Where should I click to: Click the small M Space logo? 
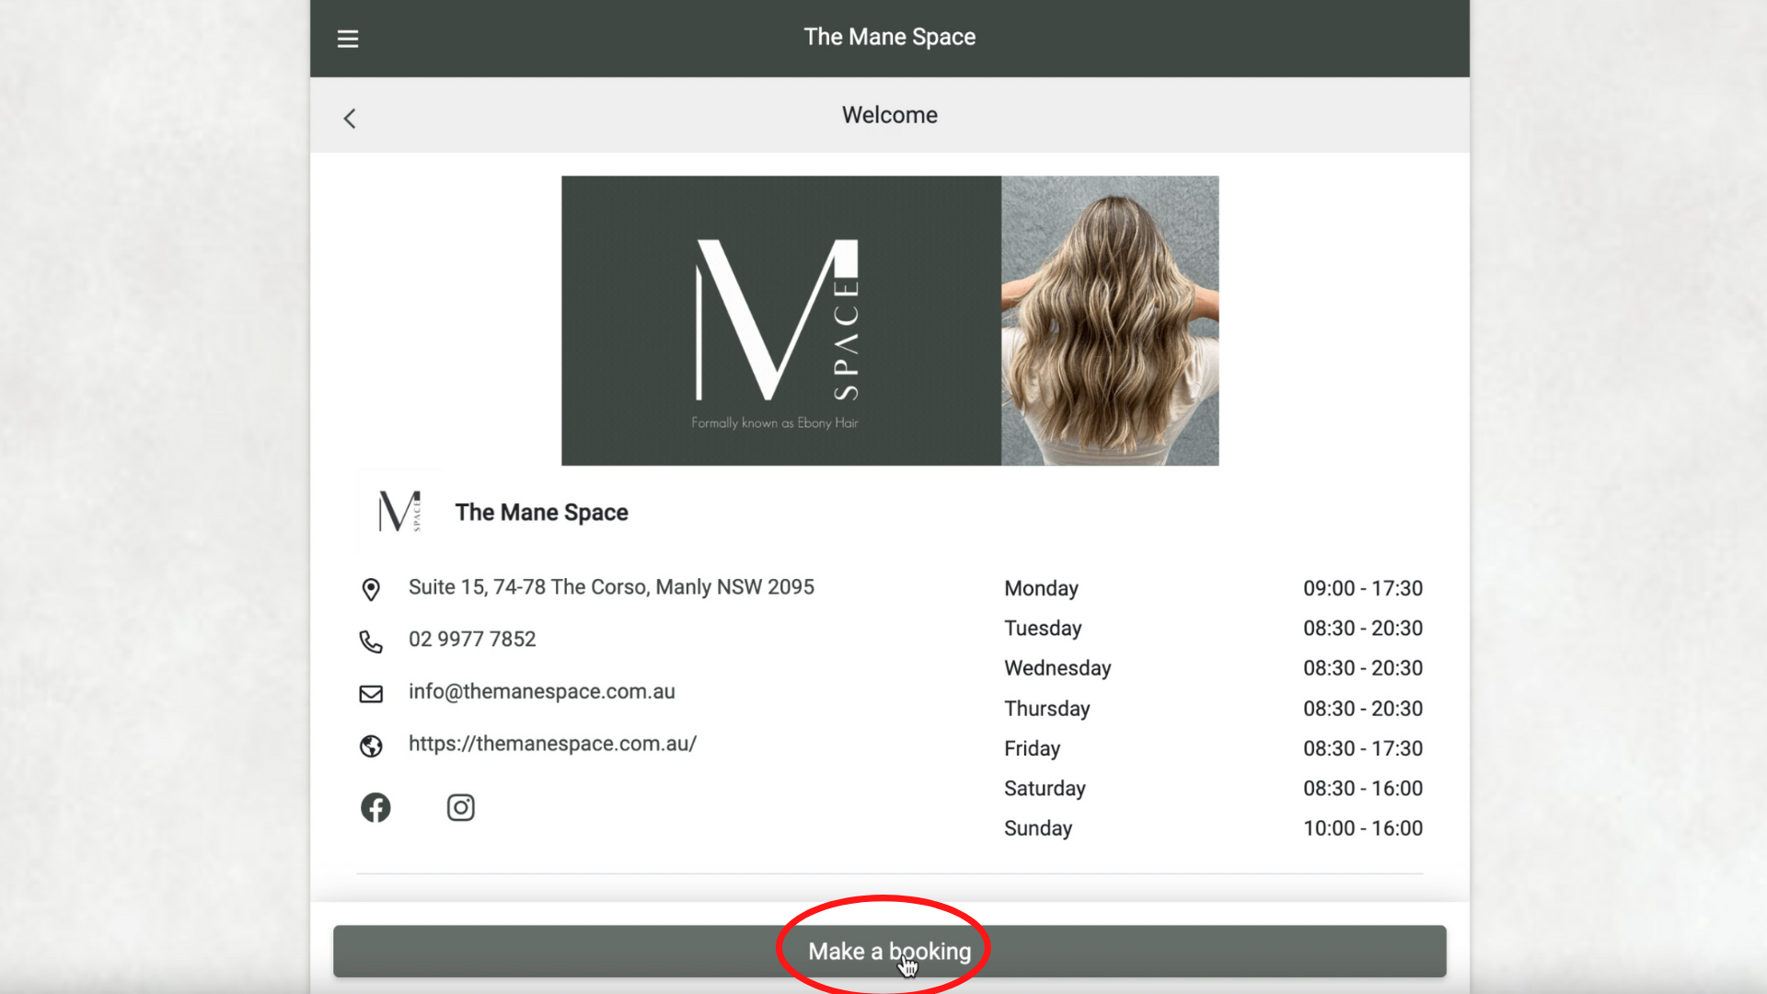click(399, 512)
